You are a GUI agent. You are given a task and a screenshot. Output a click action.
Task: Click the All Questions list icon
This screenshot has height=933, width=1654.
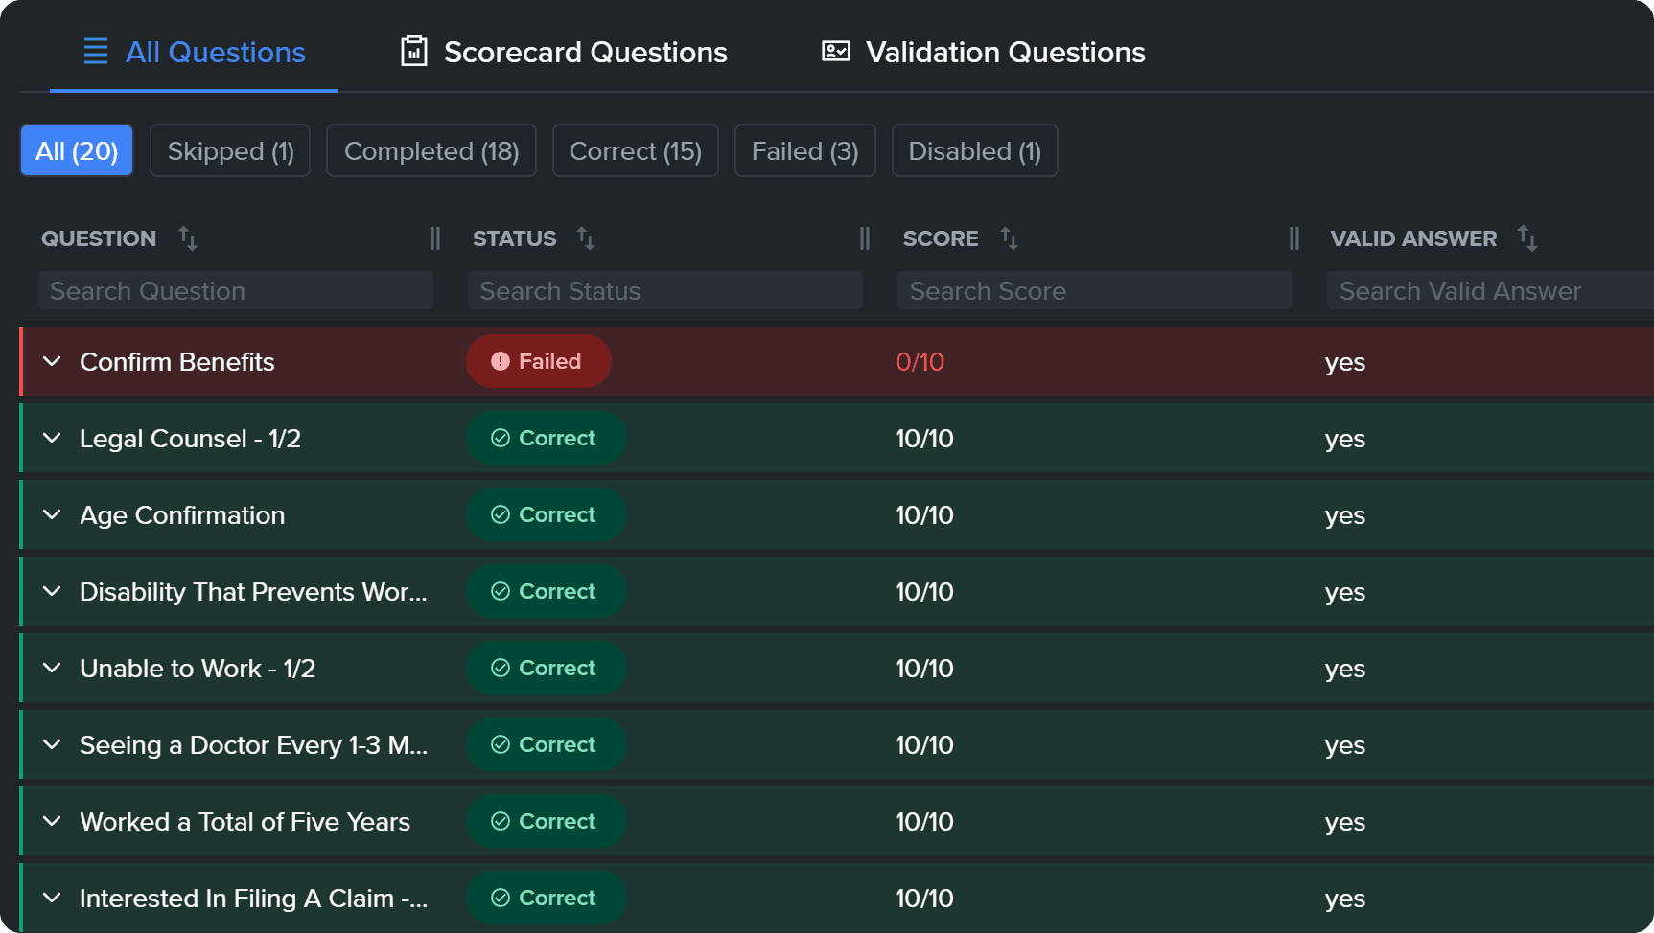coord(94,52)
